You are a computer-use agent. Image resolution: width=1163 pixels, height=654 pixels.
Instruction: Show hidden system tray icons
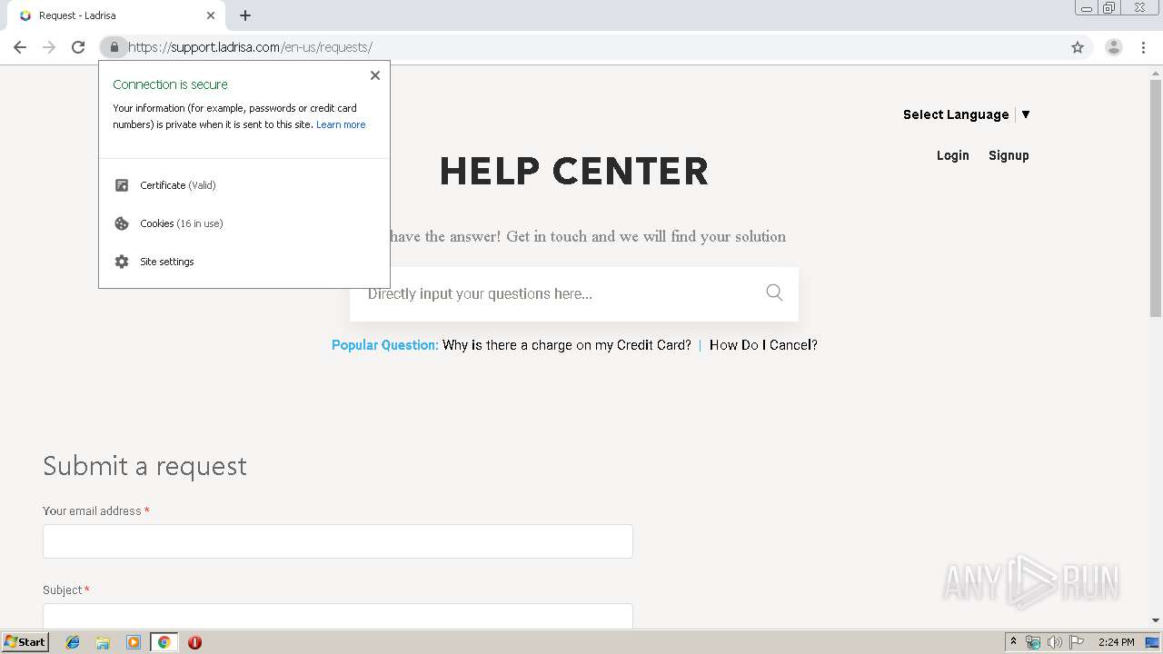point(1013,642)
